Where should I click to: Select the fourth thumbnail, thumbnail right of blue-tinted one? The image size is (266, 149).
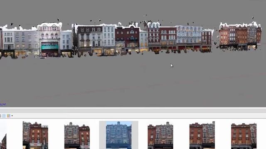coord(160,135)
